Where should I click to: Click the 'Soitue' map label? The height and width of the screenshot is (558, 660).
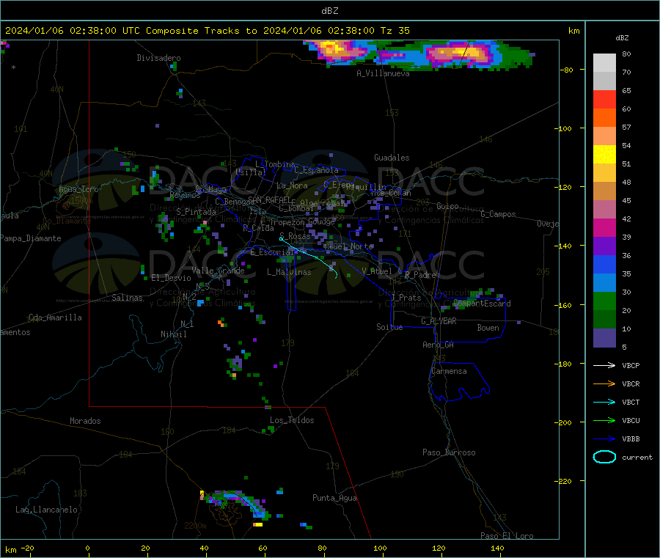tap(389, 327)
